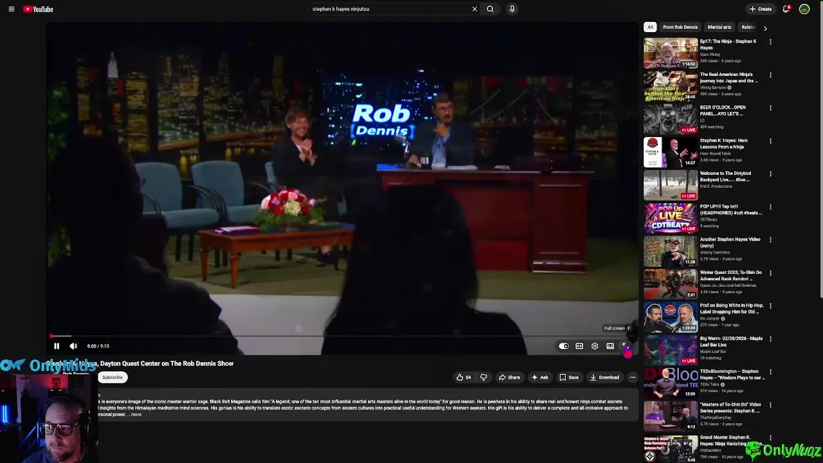Open options for Another Stephen Hayes Video
823x463 pixels.
(x=770, y=240)
